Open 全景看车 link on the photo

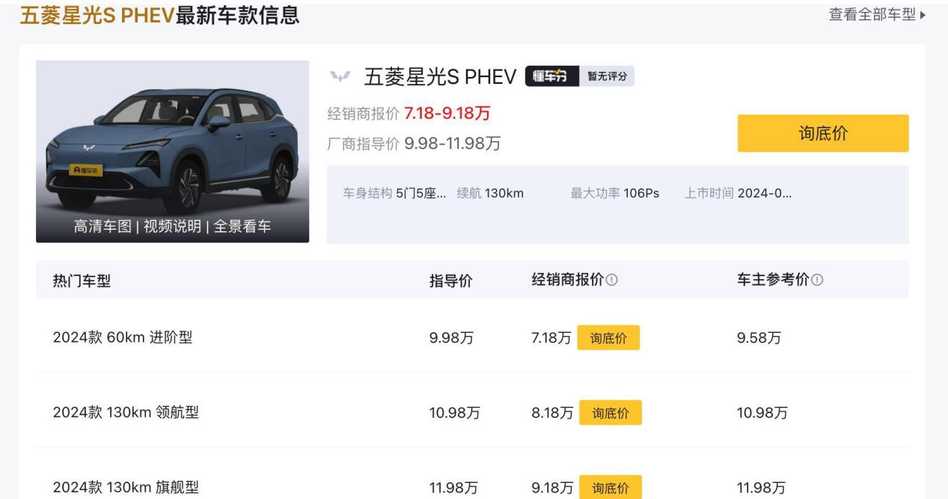(x=242, y=227)
